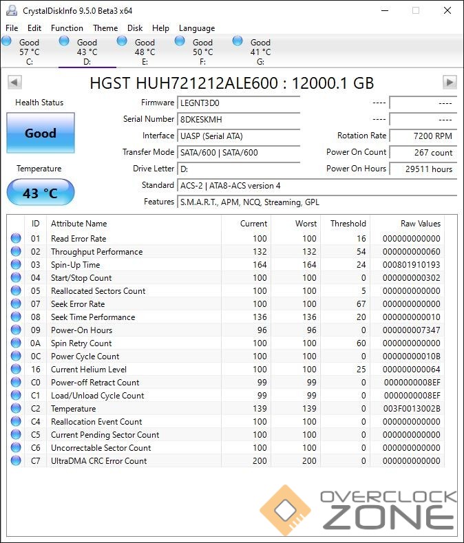Click the Features field S.M.A.R.T., APM
Viewport: 464px width, 543px height.
coord(317,202)
